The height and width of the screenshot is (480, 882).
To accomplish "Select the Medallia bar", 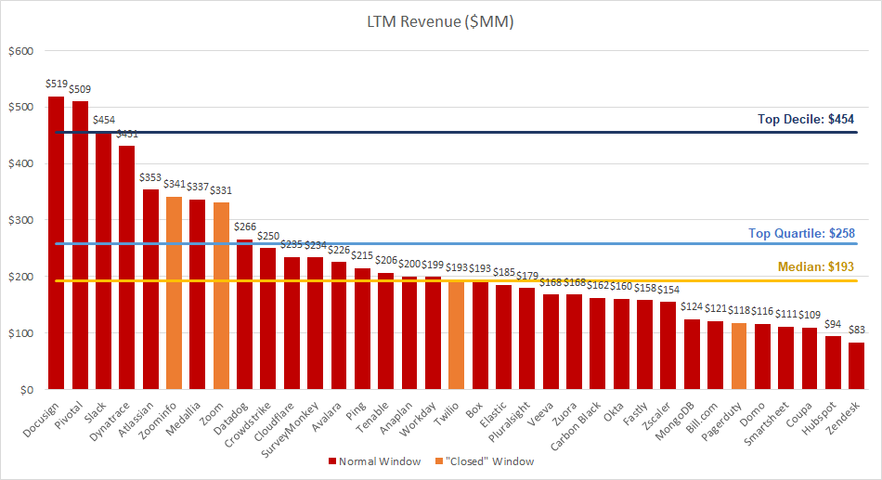I will (198, 294).
